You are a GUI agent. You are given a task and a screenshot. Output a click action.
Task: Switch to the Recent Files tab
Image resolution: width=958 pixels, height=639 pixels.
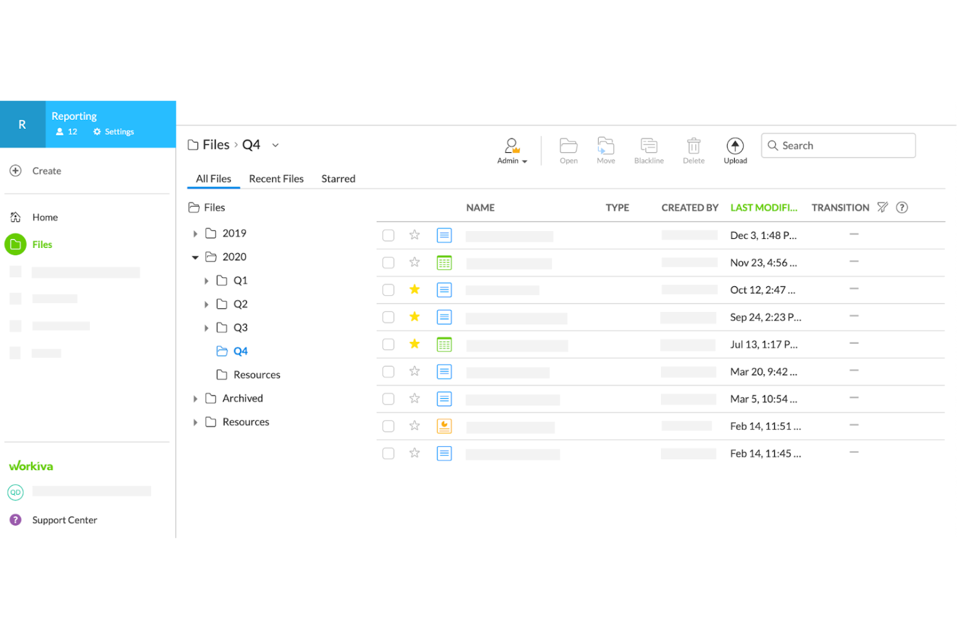[x=276, y=179]
